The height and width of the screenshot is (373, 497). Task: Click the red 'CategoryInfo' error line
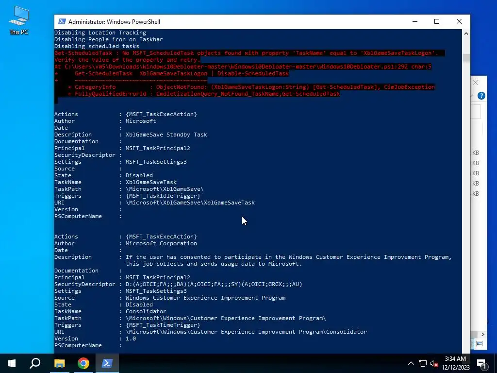(x=251, y=87)
